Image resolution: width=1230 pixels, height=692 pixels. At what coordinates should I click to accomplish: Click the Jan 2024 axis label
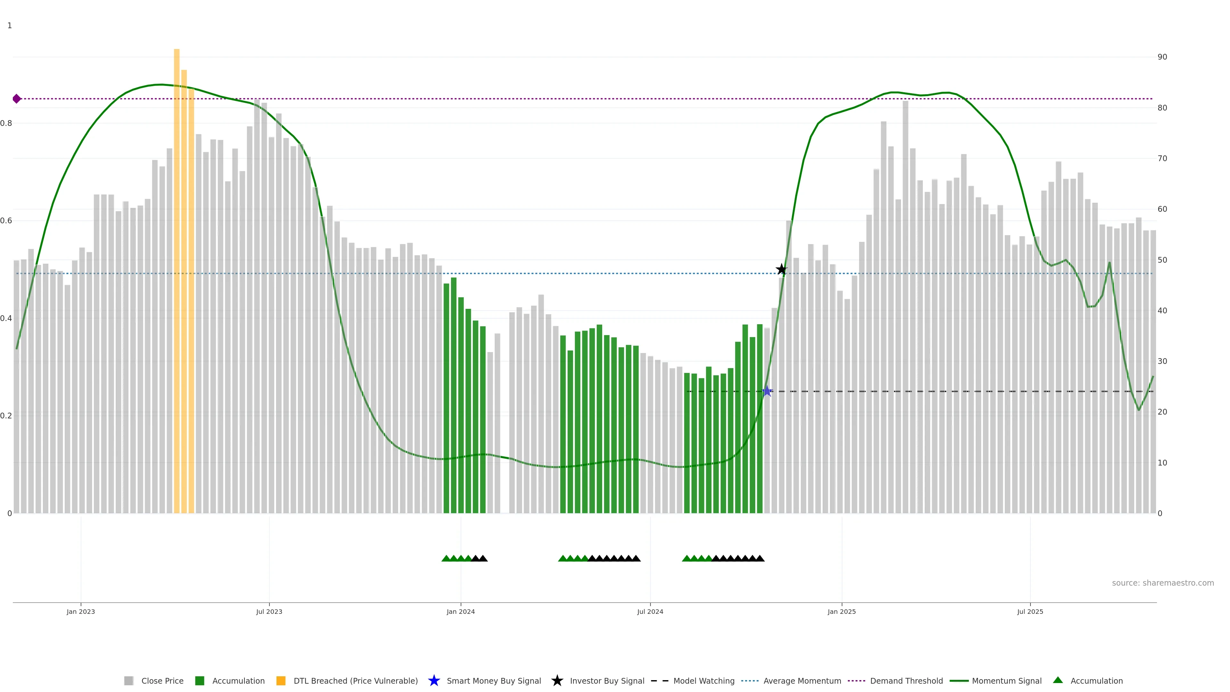coord(460,611)
